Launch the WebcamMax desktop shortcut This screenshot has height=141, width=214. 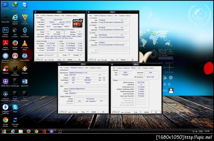click(x=25, y=57)
